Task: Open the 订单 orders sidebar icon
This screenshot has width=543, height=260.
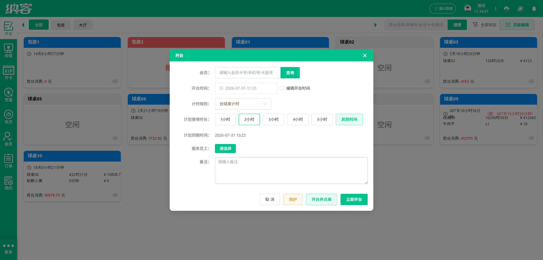Action: point(8,161)
